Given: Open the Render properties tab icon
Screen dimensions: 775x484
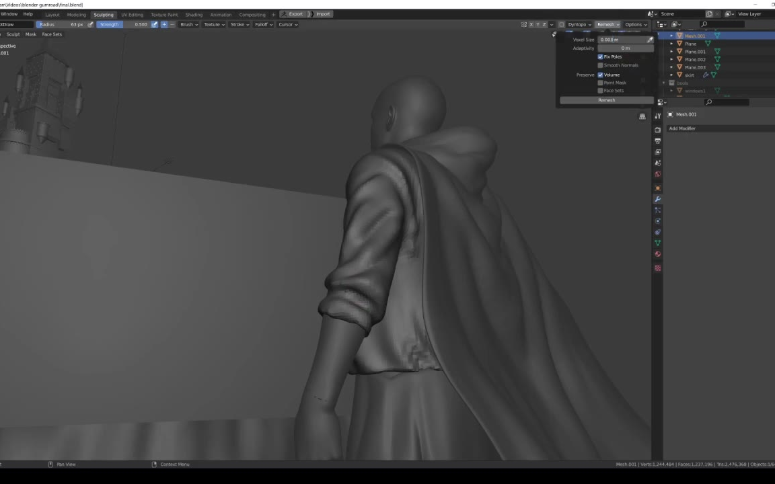Looking at the screenshot, I should point(657,130).
